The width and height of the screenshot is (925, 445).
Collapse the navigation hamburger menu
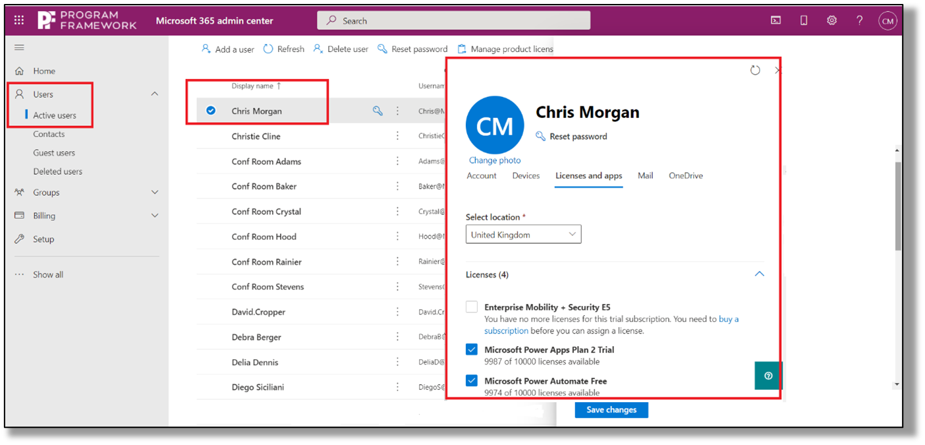click(x=19, y=47)
